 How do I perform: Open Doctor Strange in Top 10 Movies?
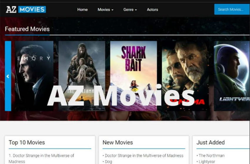coord(41,158)
